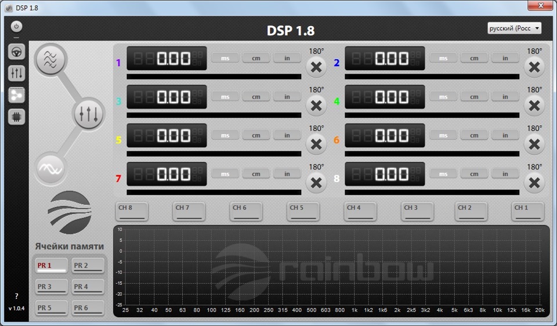Screen dimensions: 557x326
Task: Load memory preset PR 1
Action: [x=52, y=266]
